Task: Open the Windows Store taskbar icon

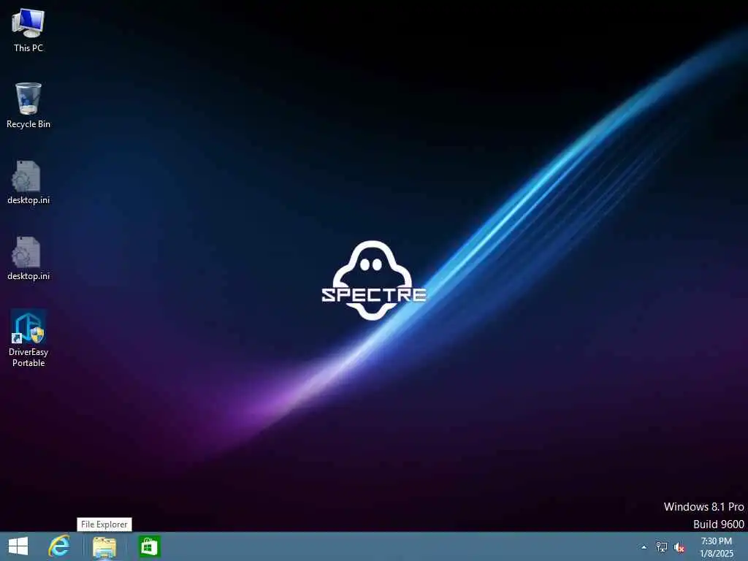Action: (149, 546)
